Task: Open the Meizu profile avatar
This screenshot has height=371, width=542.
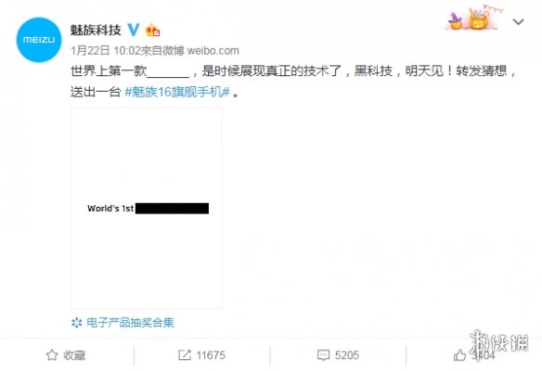Action: [39, 40]
